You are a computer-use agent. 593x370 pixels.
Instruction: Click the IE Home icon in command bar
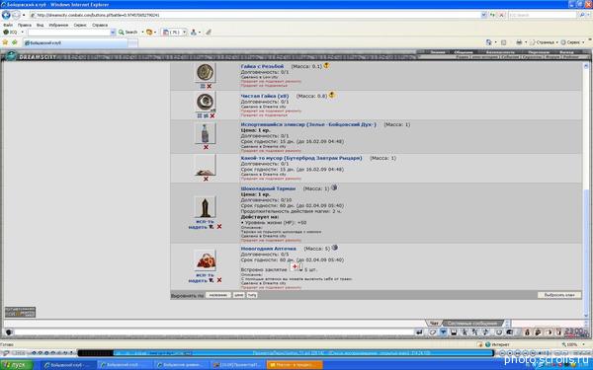(x=488, y=42)
